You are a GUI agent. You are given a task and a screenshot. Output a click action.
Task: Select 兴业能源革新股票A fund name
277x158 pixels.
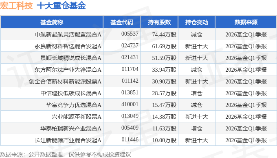(77, 117)
